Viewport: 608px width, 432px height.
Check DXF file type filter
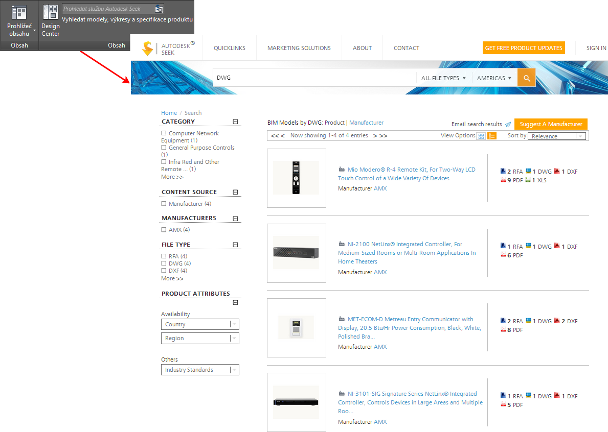[x=164, y=271]
